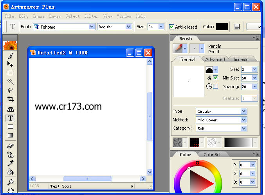Click the document scroll down arrow

pos(150,172)
